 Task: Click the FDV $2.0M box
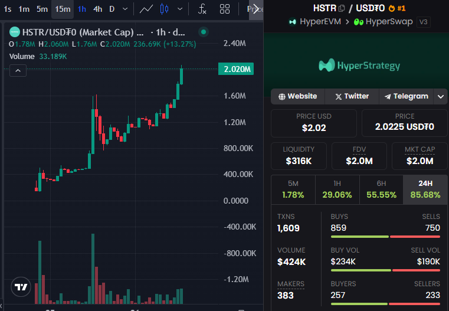pos(359,156)
